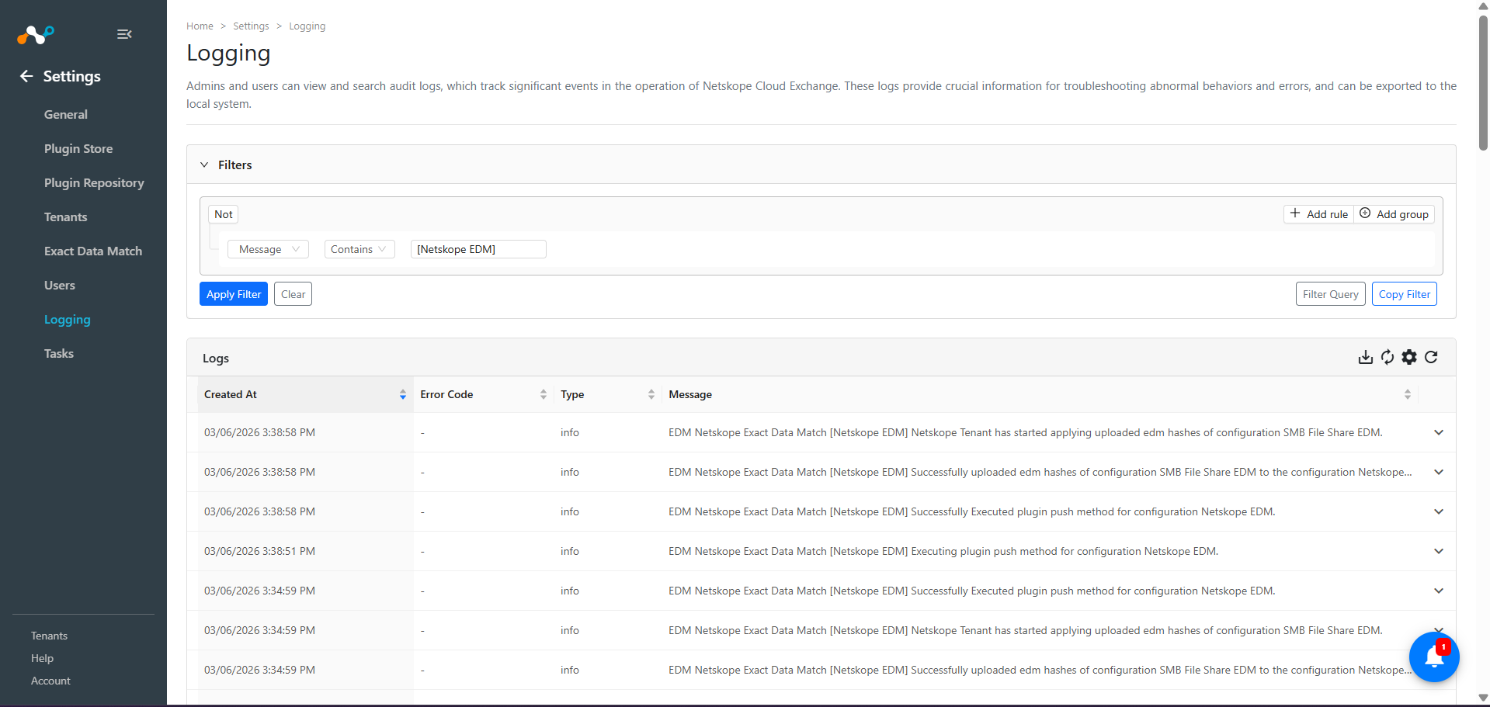Expand the 3:38:51 'Executing plugin push method' row
Screen dimensions: 1490x707
1439,551
